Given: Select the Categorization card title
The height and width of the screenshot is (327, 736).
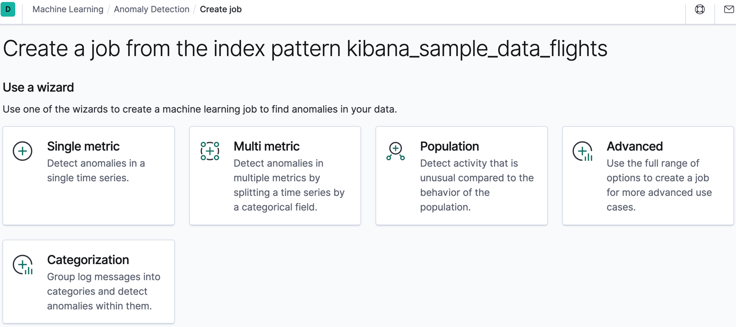Looking at the screenshot, I should (88, 260).
